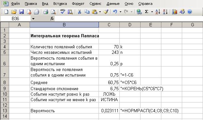Open the Данные menu
This screenshot has height=120, width=203.
[113, 4]
